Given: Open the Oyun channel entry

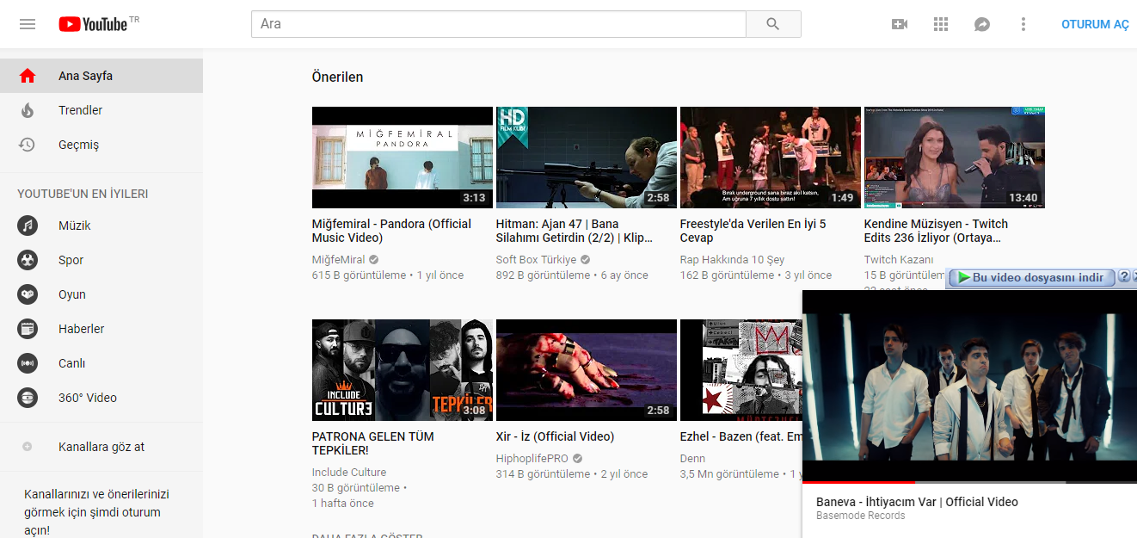Looking at the screenshot, I should tap(101, 294).
